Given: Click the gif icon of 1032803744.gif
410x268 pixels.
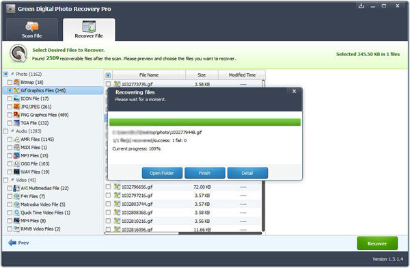Looking at the screenshot, I should [117, 204].
